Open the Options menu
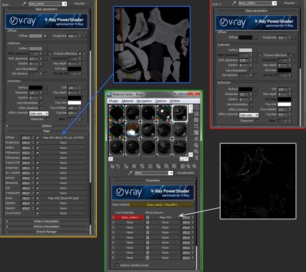This screenshot has height=272, width=306. [x=160, y=101]
